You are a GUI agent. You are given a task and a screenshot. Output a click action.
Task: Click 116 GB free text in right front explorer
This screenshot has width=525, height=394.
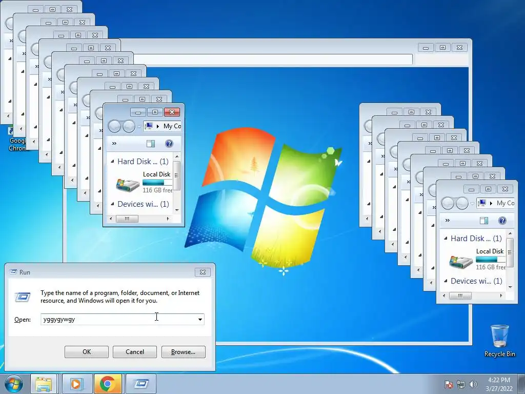491,267
